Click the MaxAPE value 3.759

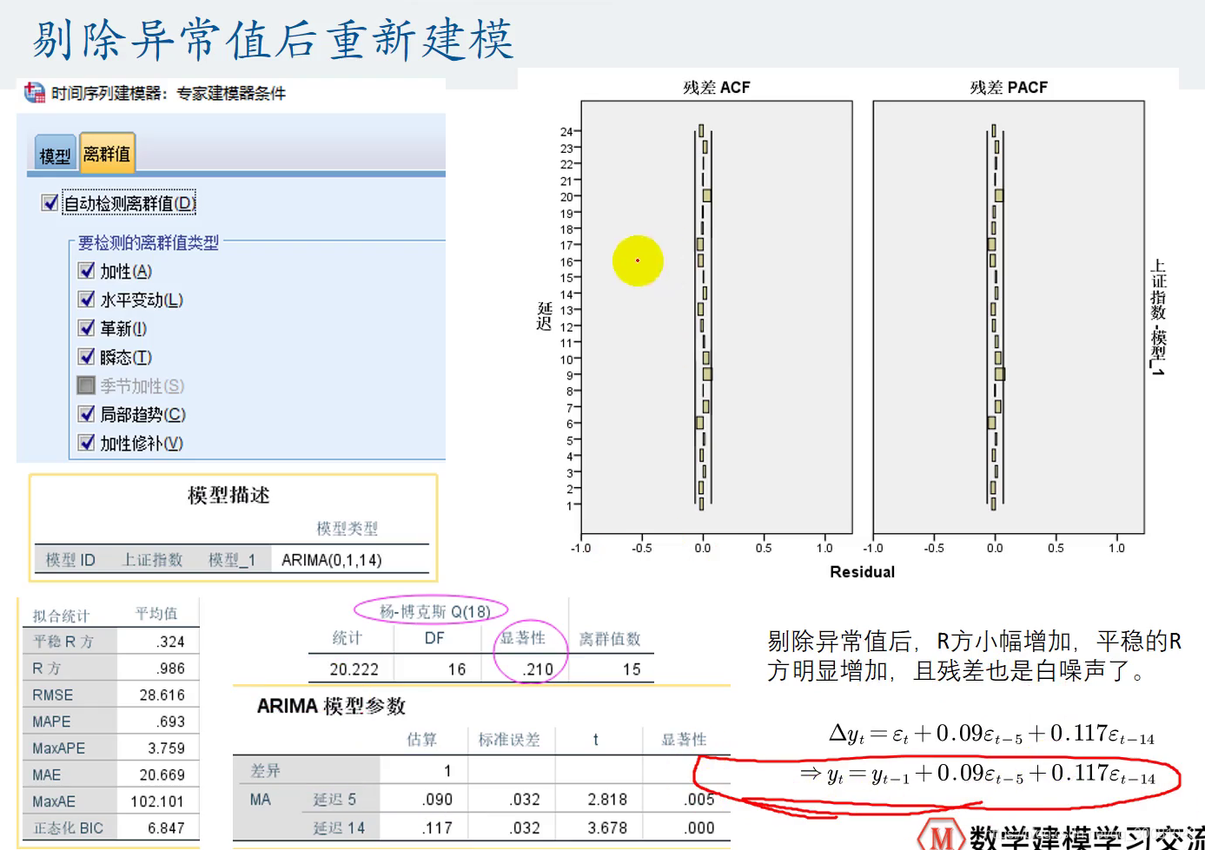(167, 748)
